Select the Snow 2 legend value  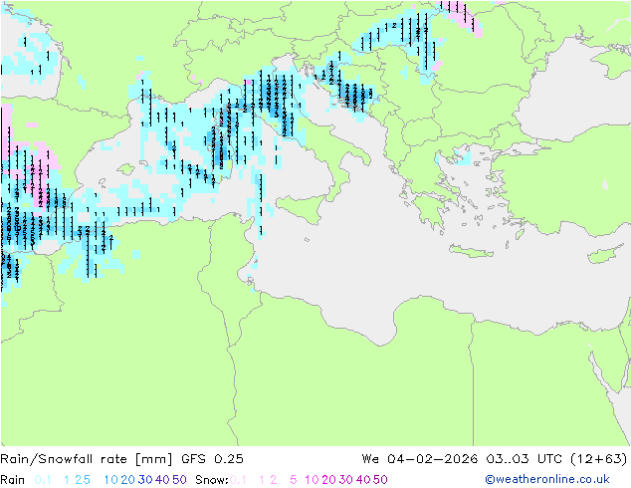point(274,480)
